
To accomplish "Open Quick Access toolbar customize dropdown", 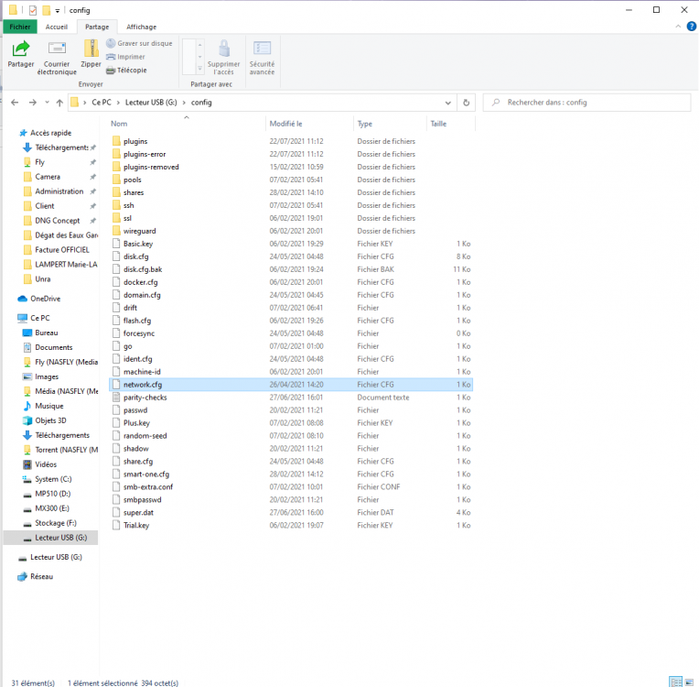I will tap(57, 11).
